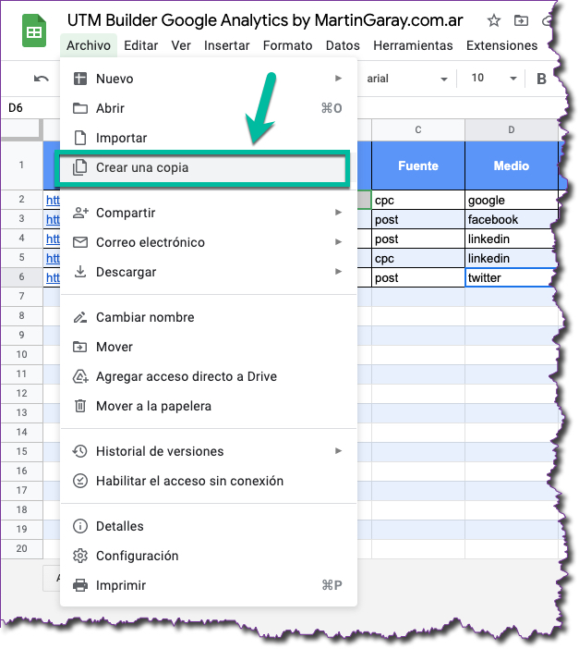Click the Medio header cell

[x=512, y=165]
